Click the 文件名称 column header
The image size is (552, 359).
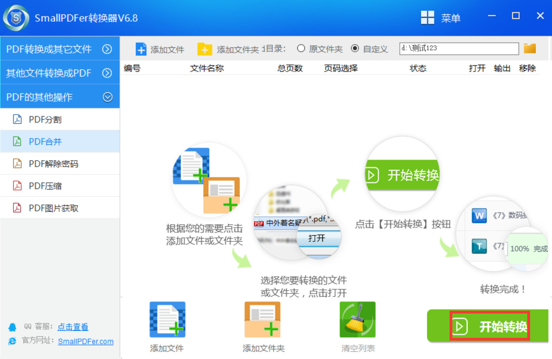coord(207,68)
